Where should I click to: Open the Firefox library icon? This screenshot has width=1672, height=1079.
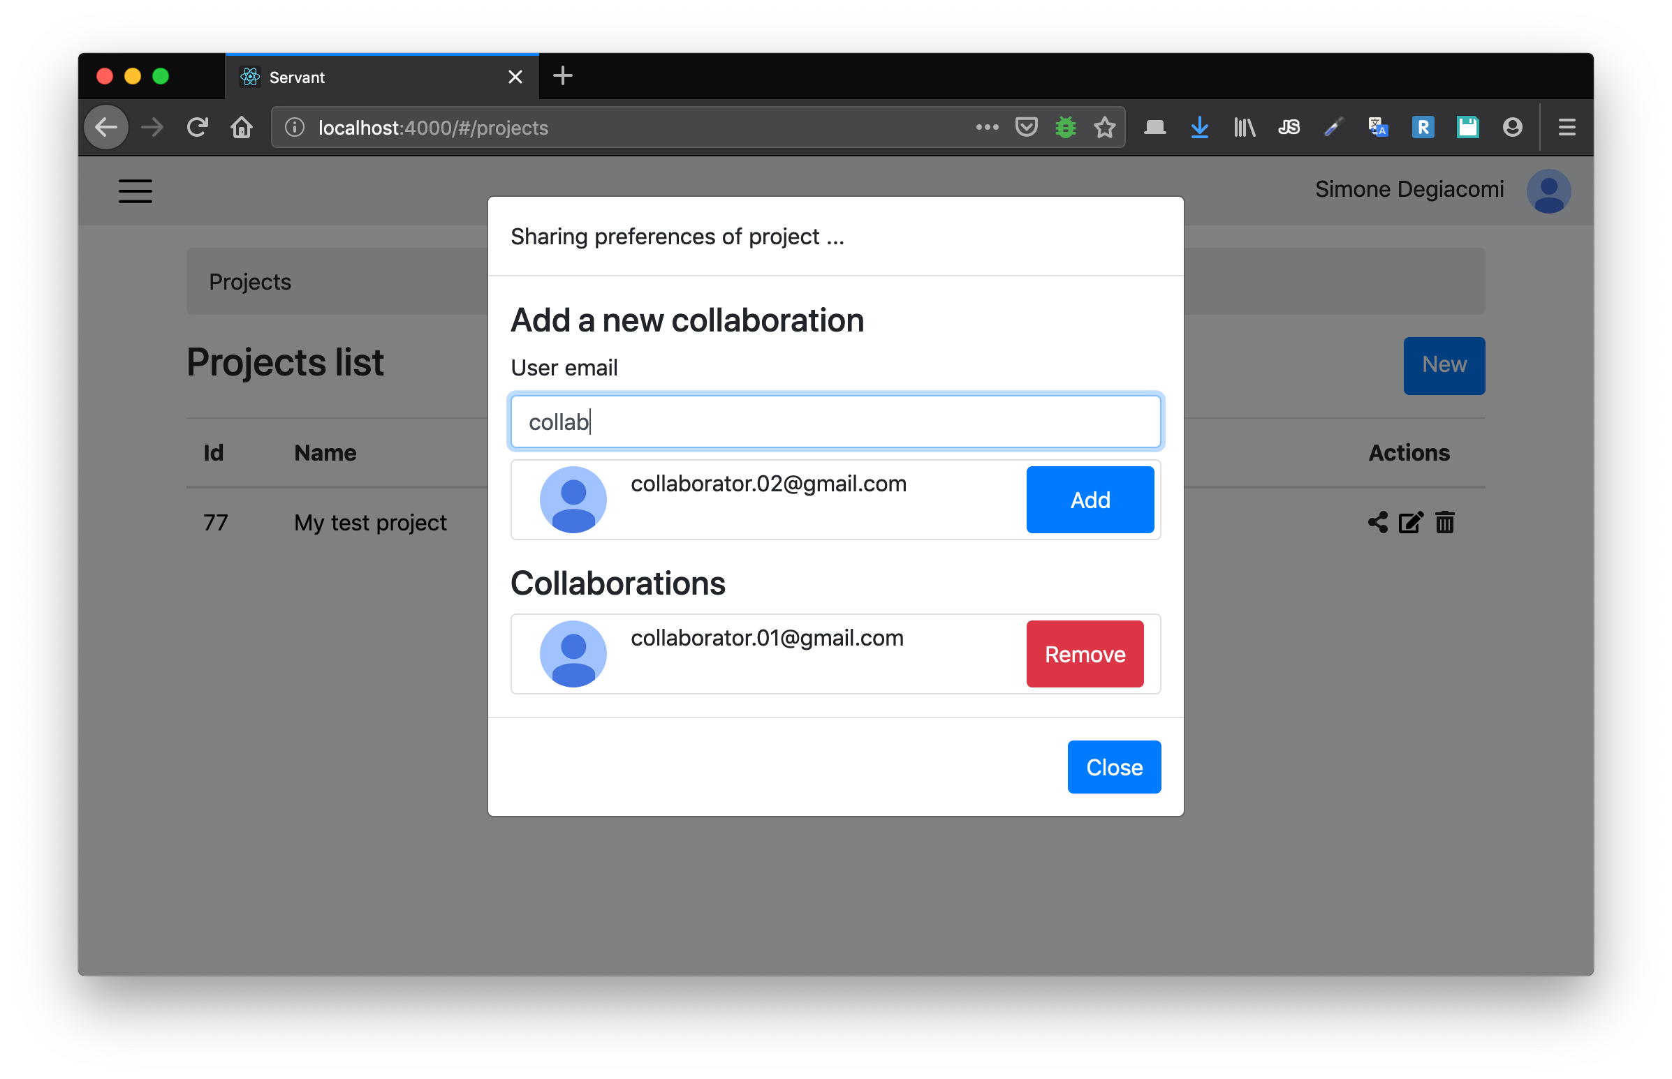point(1245,128)
